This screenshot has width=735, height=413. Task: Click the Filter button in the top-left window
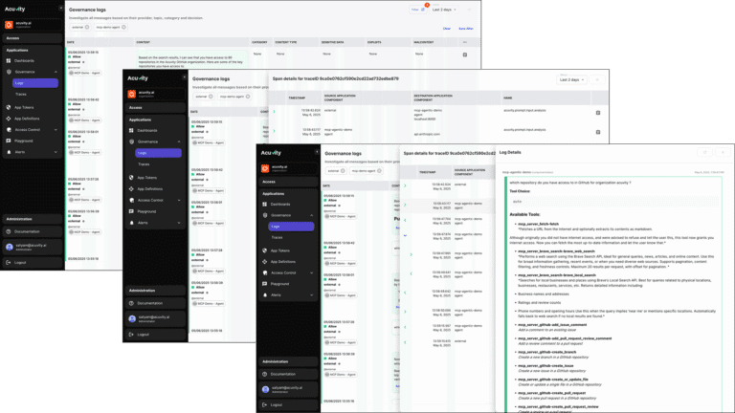[x=416, y=9]
